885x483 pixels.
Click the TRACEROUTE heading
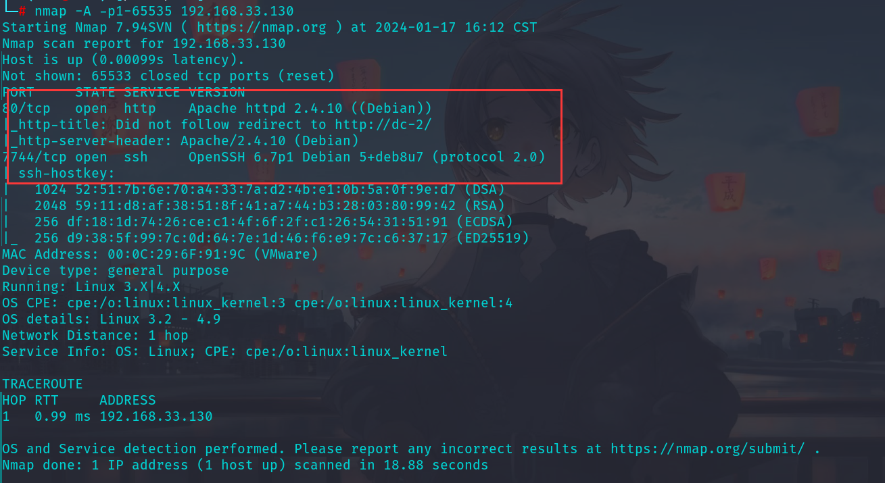[43, 384]
